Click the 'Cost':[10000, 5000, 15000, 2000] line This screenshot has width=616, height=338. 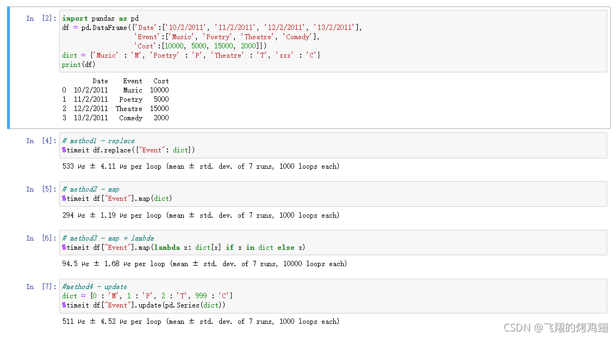pos(201,46)
